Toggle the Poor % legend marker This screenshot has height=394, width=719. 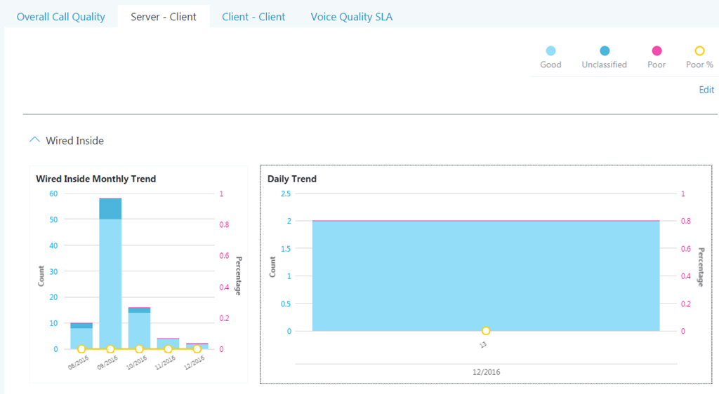tap(699, 50)
